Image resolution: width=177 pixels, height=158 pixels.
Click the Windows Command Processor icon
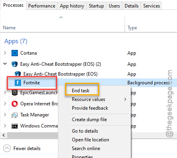coord(15,126)
